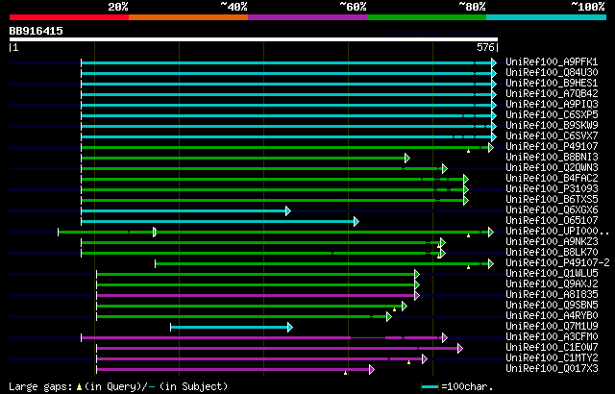This screenshot has height=394, width=615.
Task: Click the UniRef100_B4FAC2 label
Action: 552,179
